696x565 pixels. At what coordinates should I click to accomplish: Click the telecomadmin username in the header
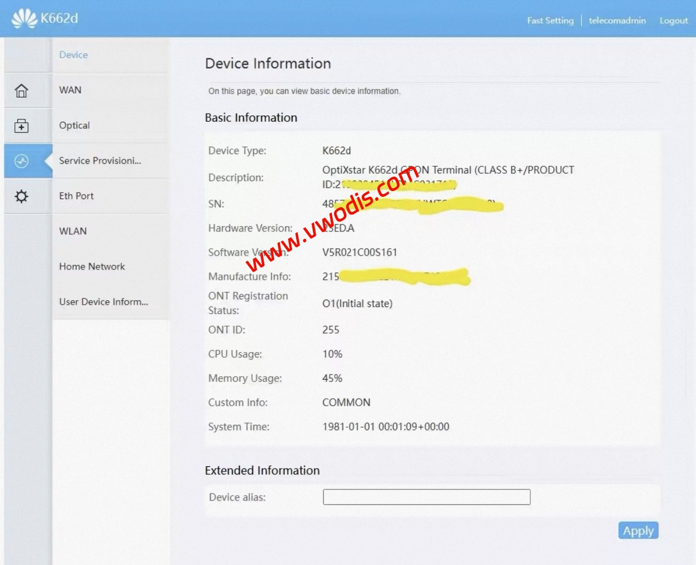click(x=617, y=20)
